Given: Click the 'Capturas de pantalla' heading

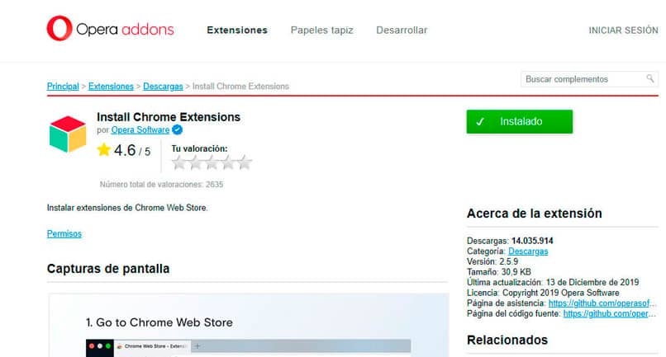Looking at the screenshot, I should (108, 269).
